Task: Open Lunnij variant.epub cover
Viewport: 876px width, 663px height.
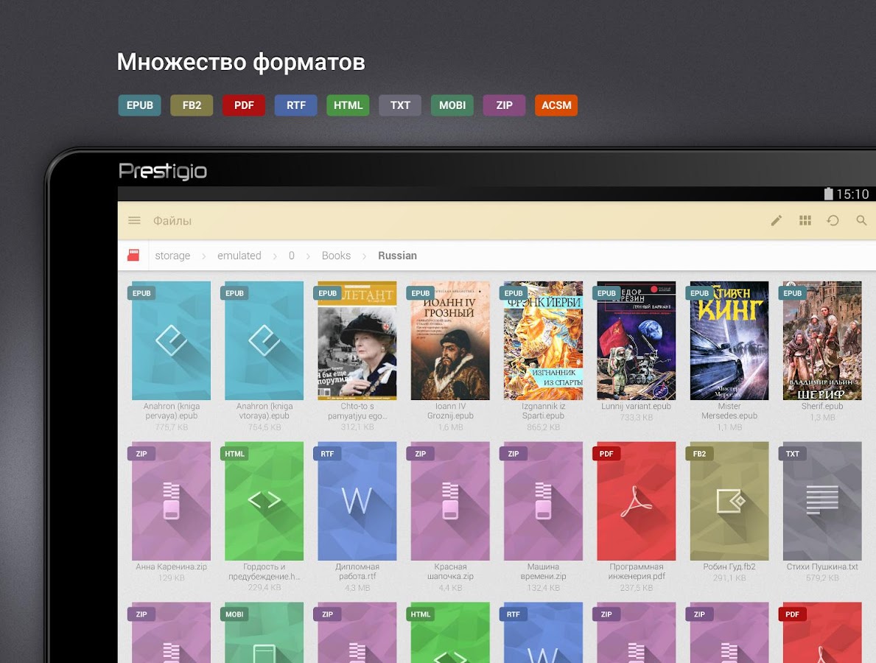Action: (x=637, y=340)
